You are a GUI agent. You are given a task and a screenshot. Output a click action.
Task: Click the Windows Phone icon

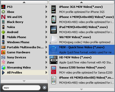(x=3, y=42)
